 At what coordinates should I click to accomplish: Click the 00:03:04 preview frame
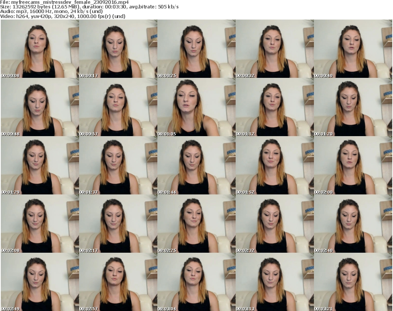click(x=196, y=282)
